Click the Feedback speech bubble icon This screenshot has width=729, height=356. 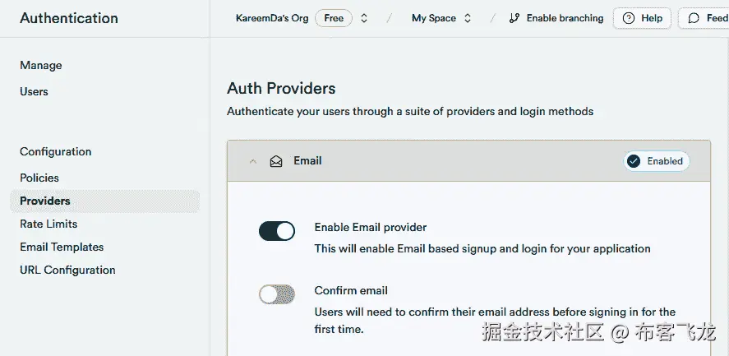click(694, 18)
